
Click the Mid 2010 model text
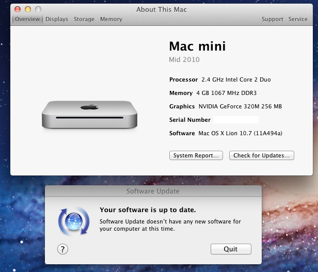(184, 60)
